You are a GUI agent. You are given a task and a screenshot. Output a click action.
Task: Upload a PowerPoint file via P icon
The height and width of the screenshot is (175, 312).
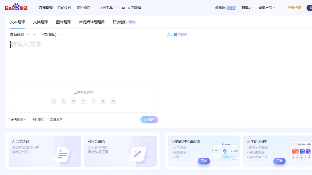click(83, 101)
